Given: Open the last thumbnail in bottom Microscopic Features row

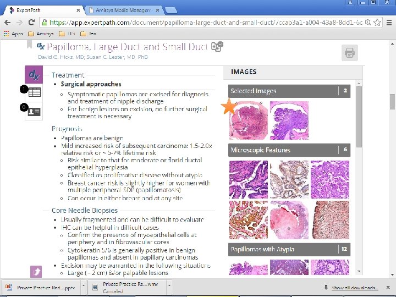Looking at the screenshot, I should (331, 220).
